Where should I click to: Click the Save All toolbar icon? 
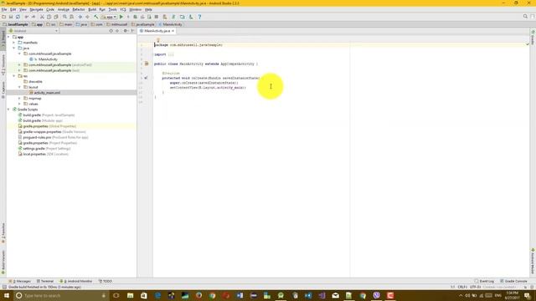pyautogui.click(x=11, y=17)
